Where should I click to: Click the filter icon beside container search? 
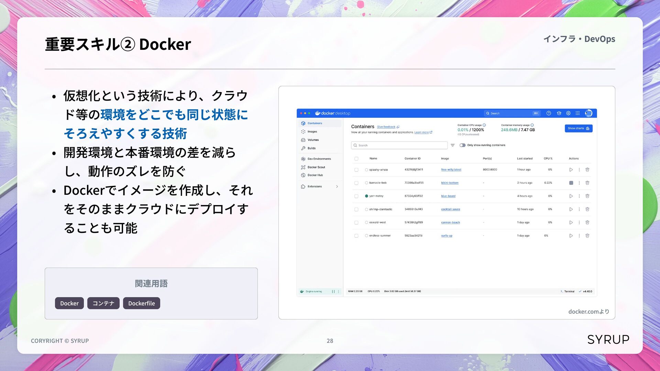[453, 145]
